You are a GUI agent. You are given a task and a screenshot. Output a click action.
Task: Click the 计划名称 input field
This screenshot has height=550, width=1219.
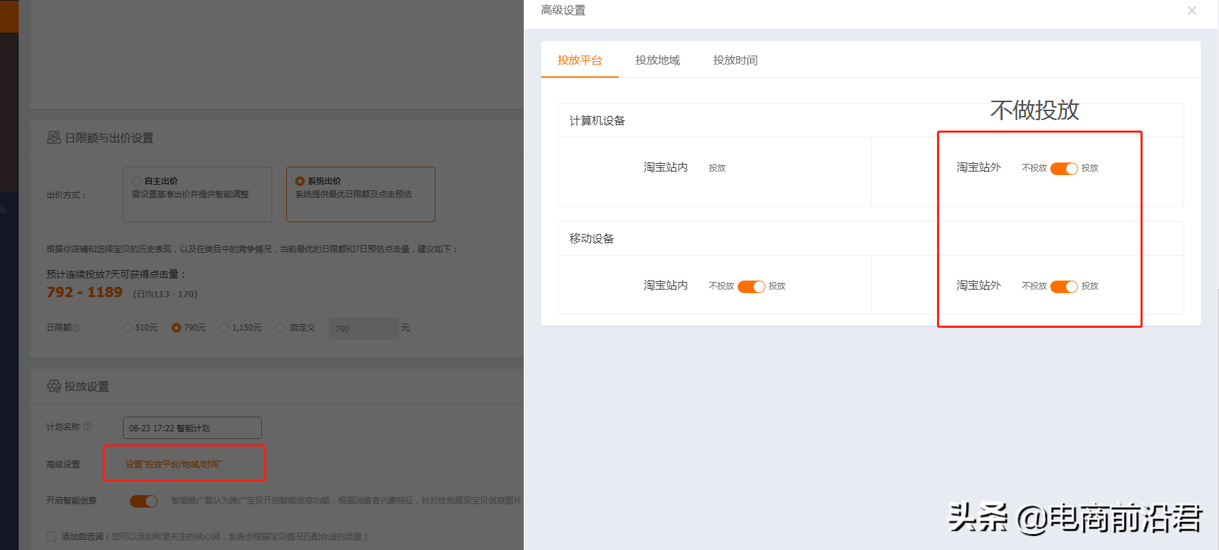(x=192, y=428)
